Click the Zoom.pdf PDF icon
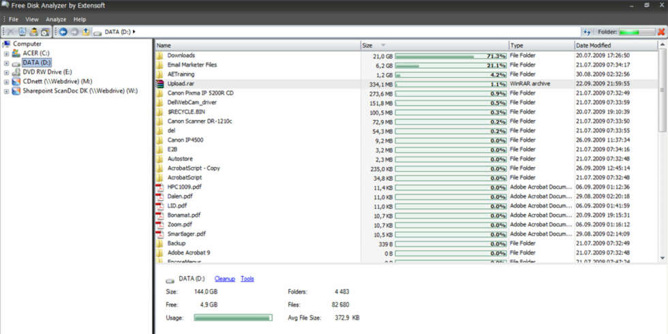Screen dimensions: 668x334 160,224
